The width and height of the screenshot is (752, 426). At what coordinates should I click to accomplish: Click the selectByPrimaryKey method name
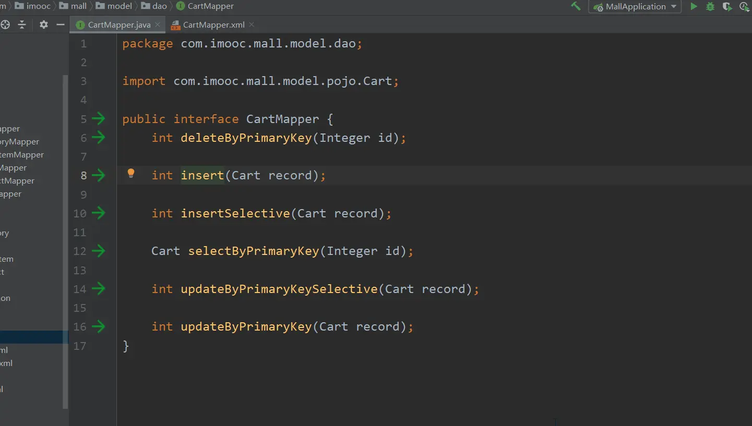point(254,251)
